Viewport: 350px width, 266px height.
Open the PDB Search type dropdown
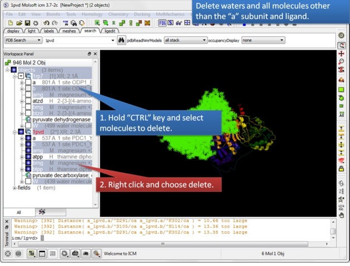(x=23, y=40)
